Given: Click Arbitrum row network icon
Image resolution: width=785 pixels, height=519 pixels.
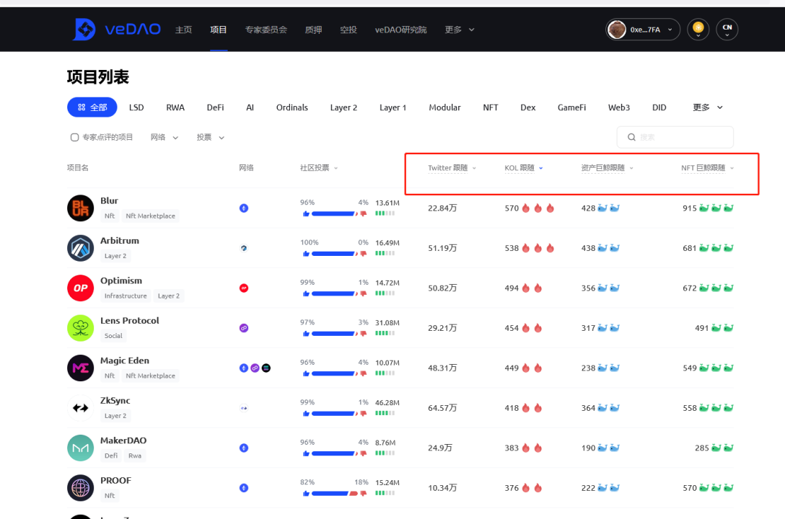Looking at the screenshot, I should coord(244,248).
